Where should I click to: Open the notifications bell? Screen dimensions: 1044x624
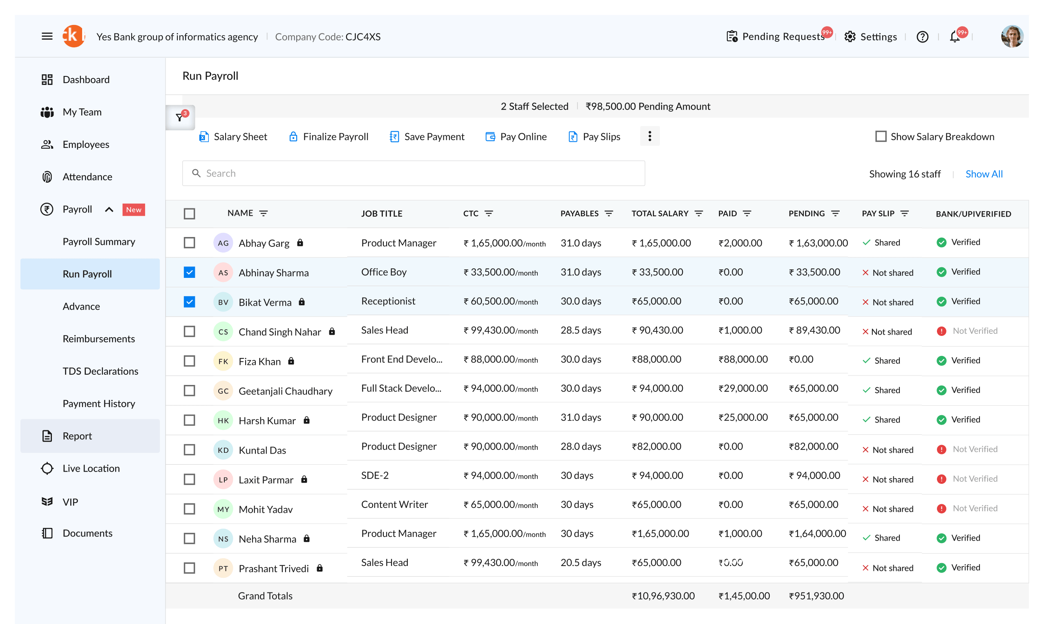pyautogui.click(x=955, y=37)
